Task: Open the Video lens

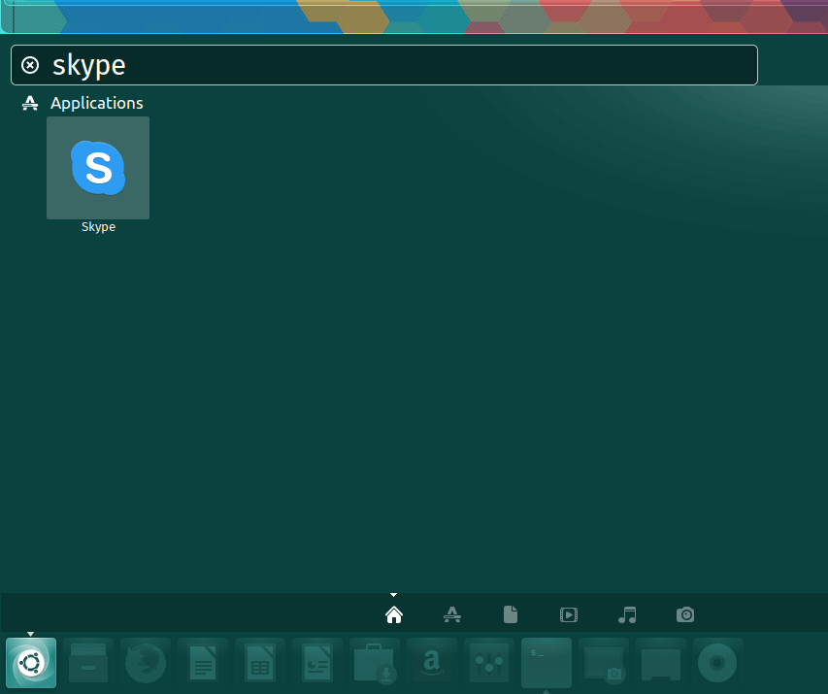Action: pyautogui.click(x=569, y=614)
